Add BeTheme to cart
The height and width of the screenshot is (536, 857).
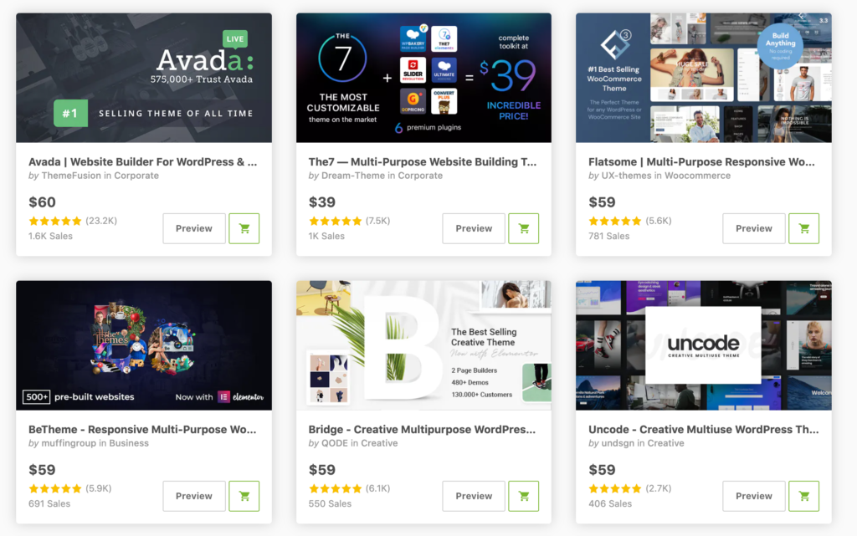[x=244, y=496]
